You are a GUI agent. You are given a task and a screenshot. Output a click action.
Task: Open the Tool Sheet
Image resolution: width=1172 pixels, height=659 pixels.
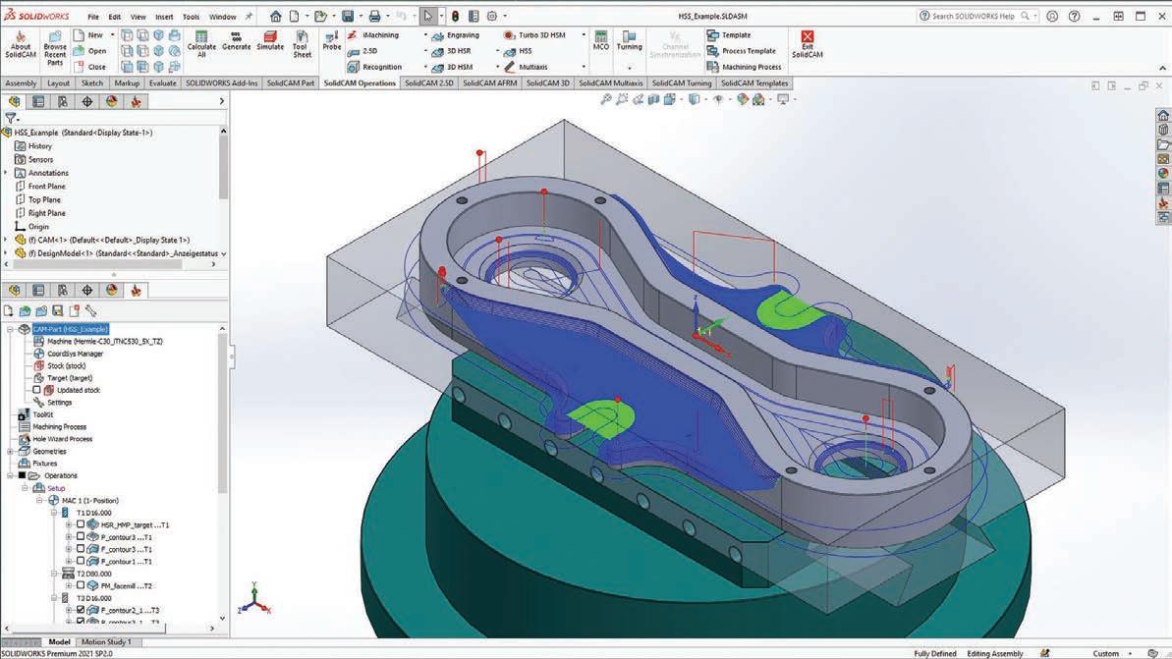point(302,44)
